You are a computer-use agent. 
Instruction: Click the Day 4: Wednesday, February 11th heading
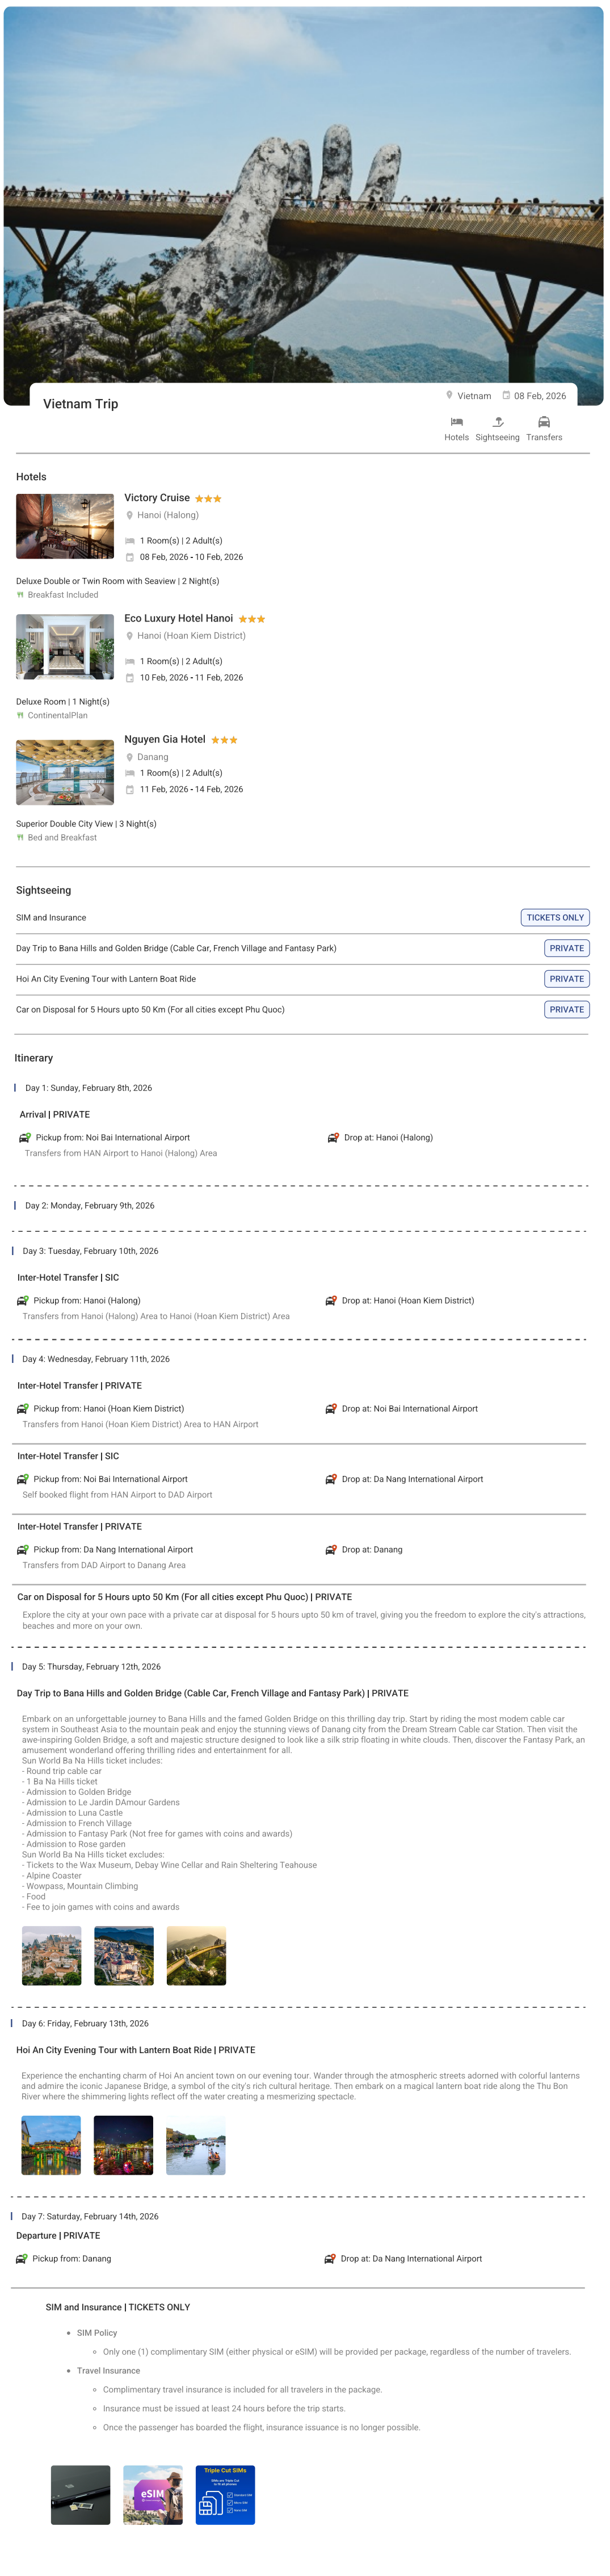coord(96,1359)
